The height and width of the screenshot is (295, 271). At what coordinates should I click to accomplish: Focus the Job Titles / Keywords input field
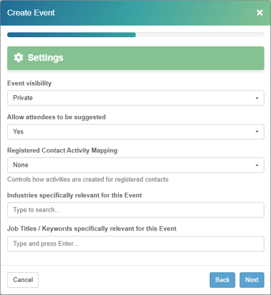(135, 244)
